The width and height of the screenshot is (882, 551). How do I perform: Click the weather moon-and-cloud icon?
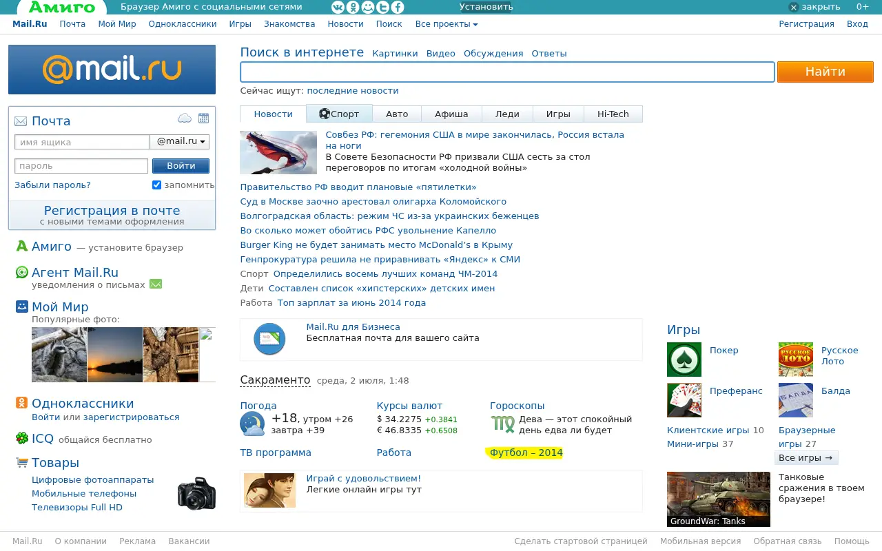[x=252, y=424]
